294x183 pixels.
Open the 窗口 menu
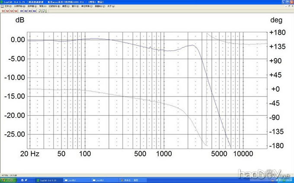(x=73, y=6)
